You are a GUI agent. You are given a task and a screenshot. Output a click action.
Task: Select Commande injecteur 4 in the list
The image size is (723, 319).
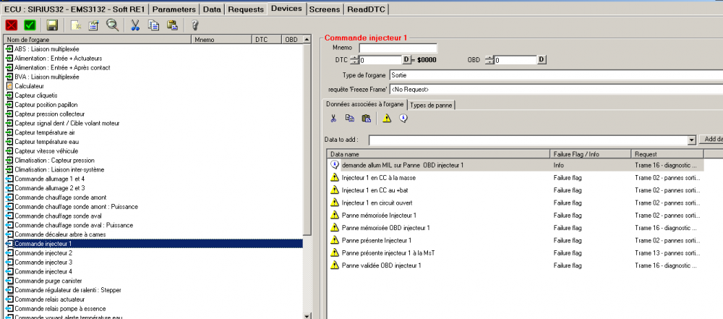coord(43,271)
